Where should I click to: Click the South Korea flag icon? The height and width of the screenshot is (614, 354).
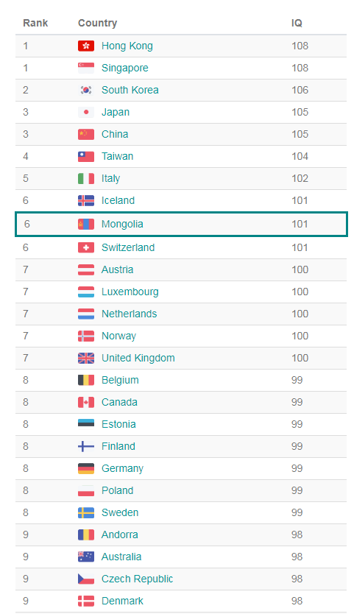(86, 90)
